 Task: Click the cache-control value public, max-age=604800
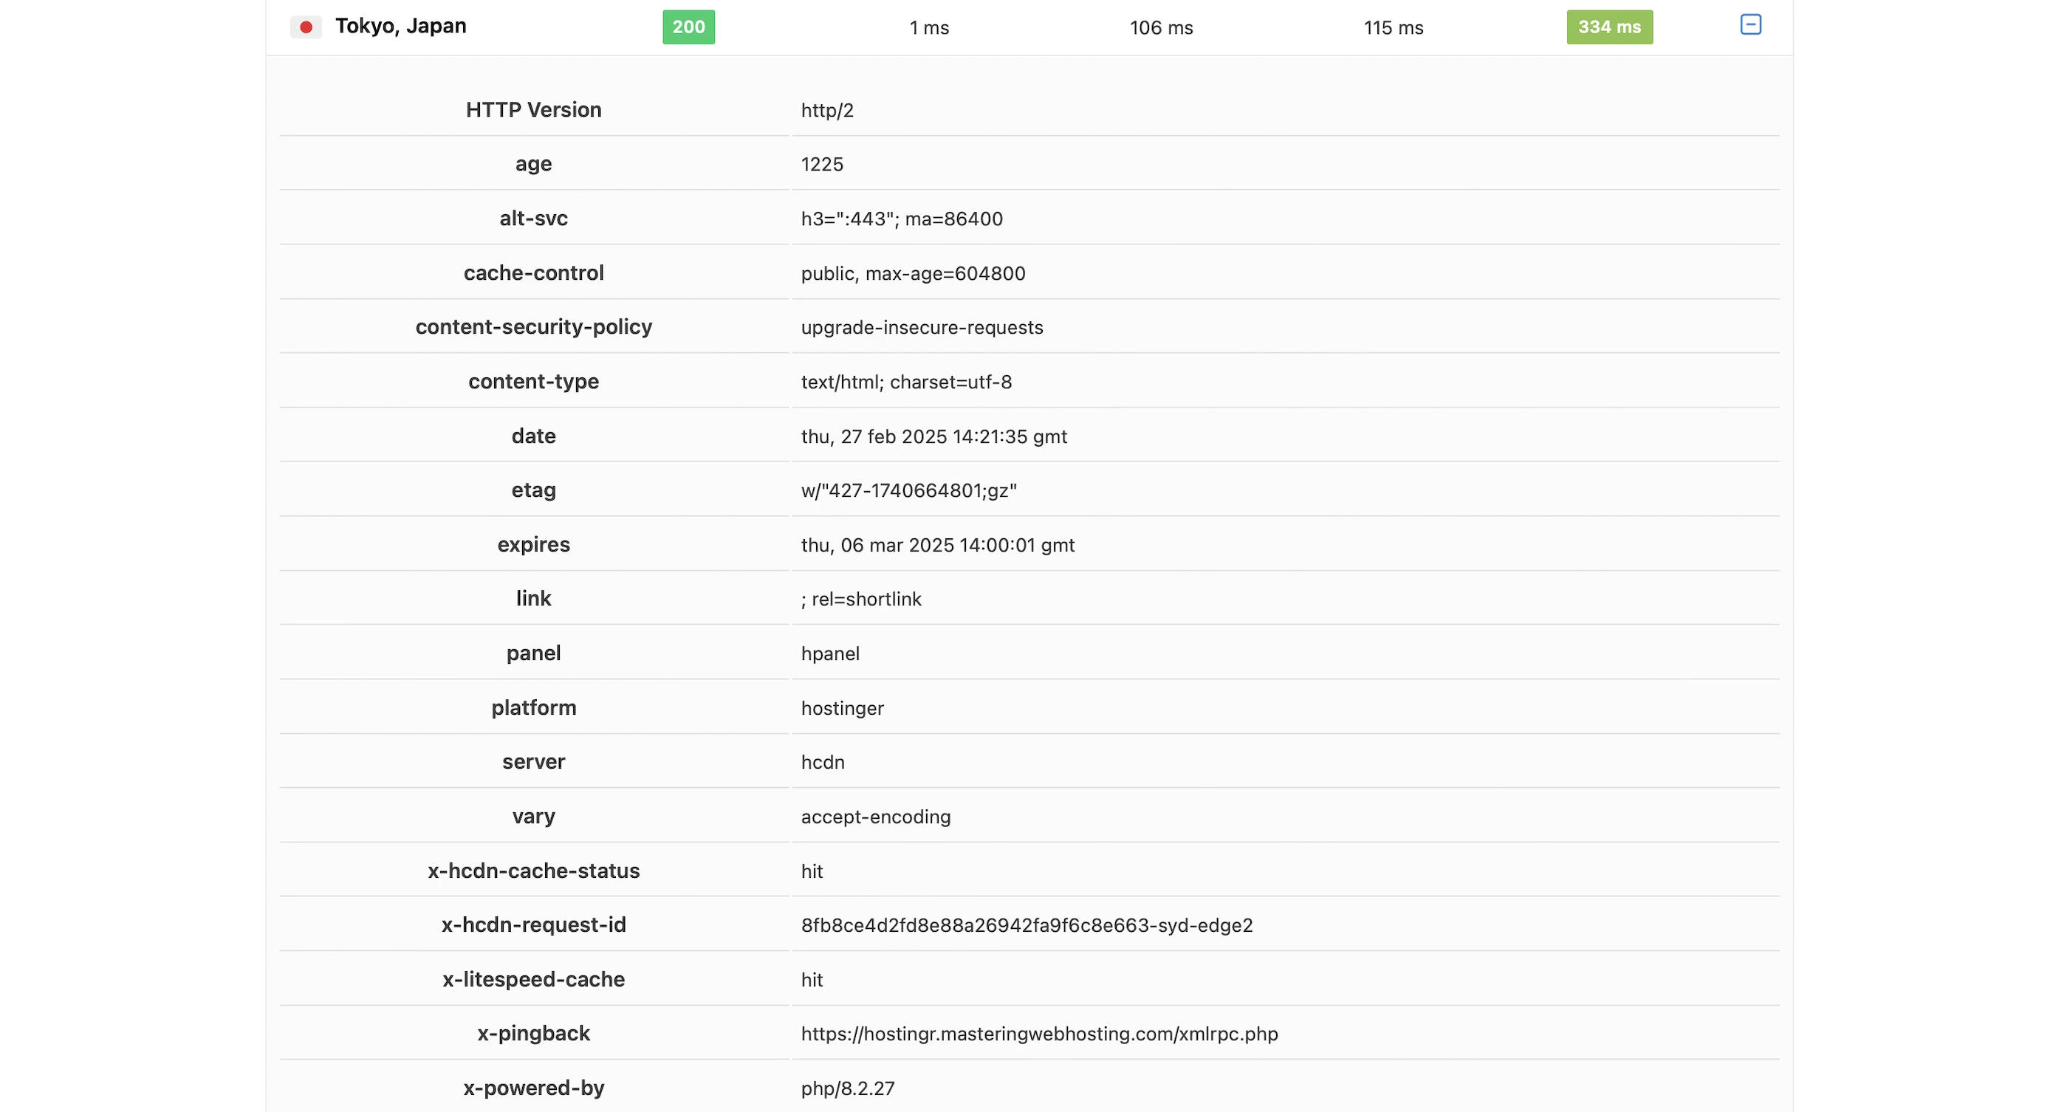(x=913, y=273)
